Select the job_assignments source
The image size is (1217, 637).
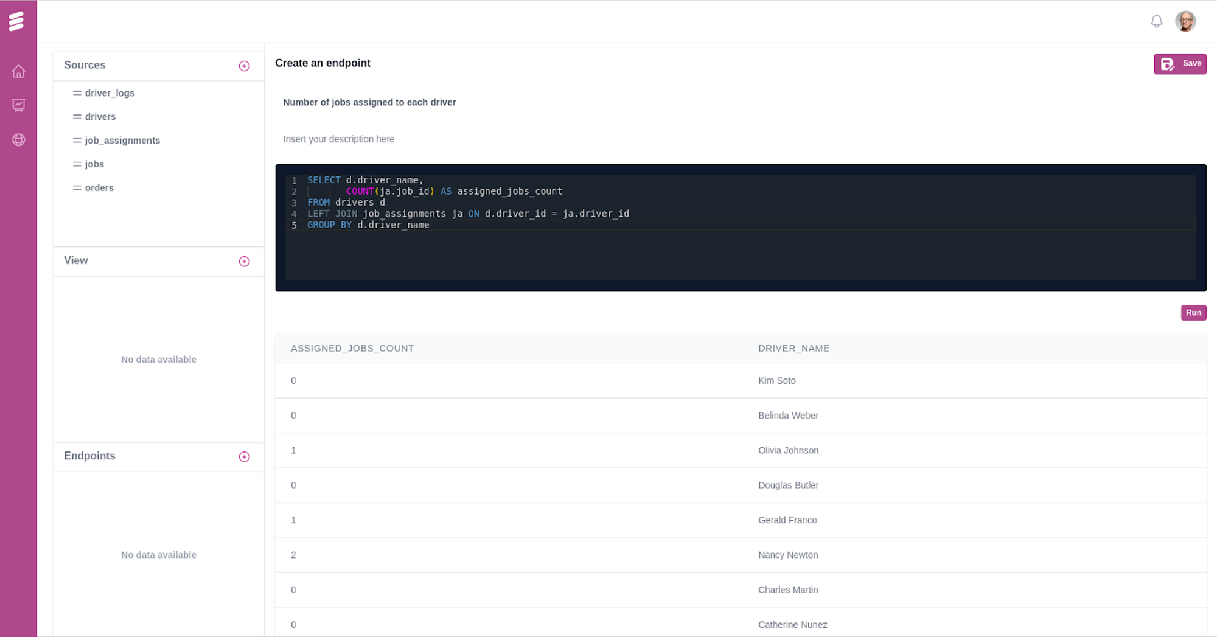pyautogui.click(x=122, y=140)
